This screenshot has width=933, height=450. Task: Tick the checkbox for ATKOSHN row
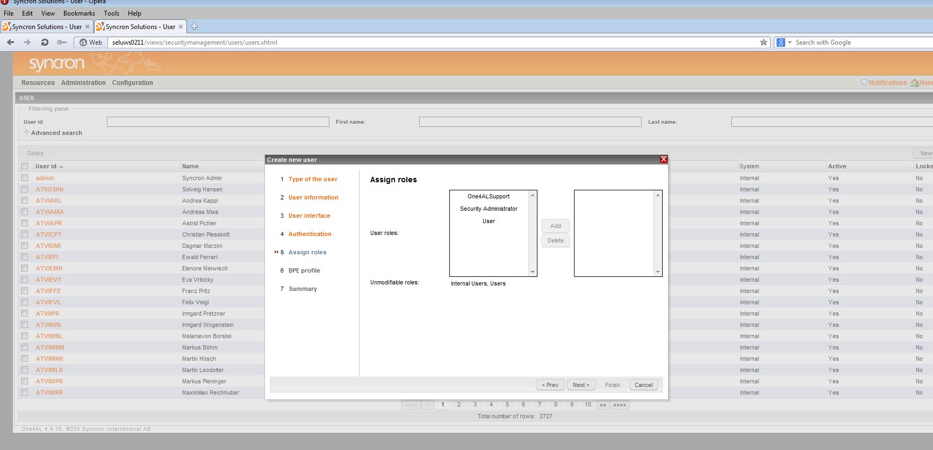24,189
